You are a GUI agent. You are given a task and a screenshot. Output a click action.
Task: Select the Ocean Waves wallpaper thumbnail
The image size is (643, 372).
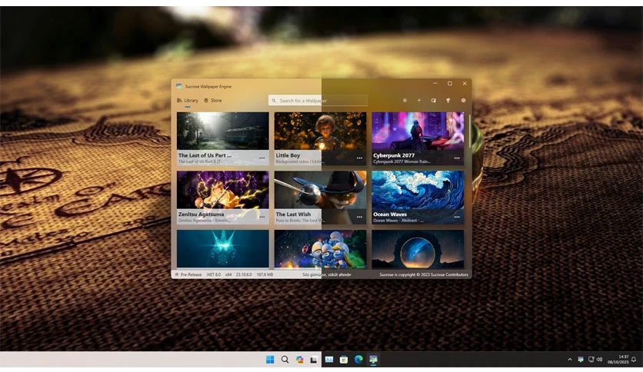tap(418, 190)
